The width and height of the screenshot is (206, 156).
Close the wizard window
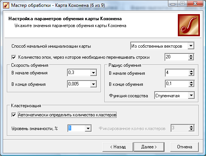(x=195, y=4)
